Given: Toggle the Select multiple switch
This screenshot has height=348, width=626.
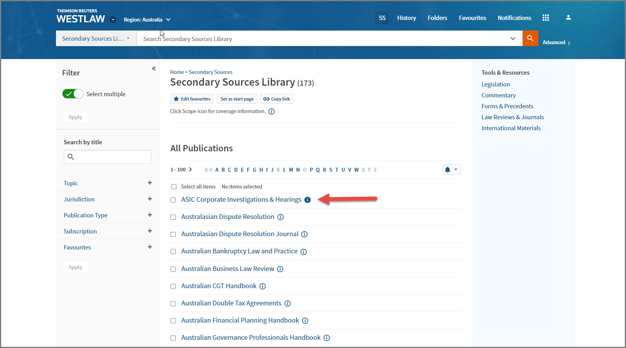Looking at the screenshot, I should (x=73, y=94).
